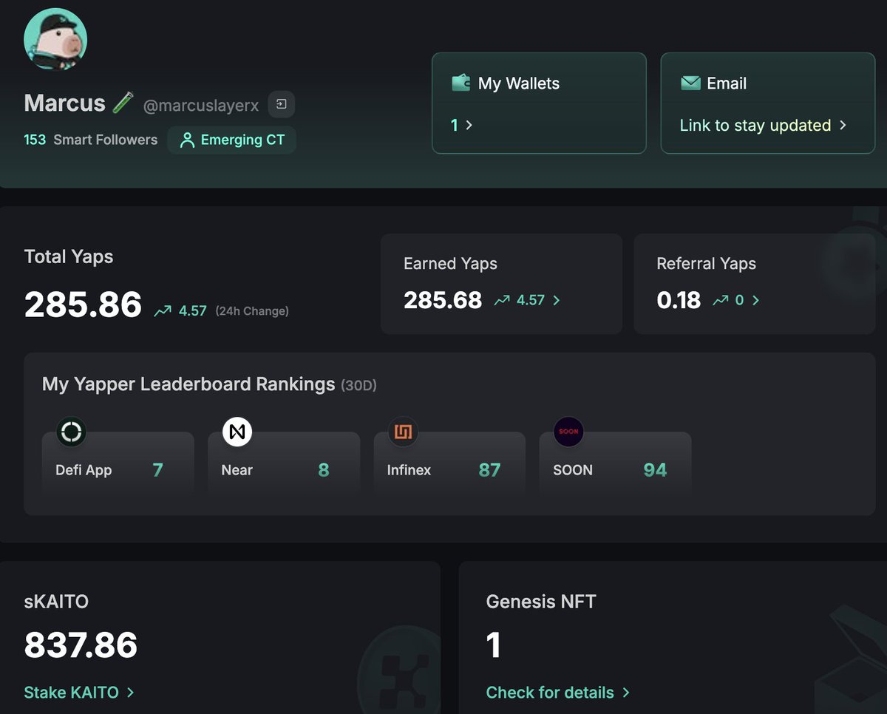Click the Genesis NFT heading

tap(541, 602)
